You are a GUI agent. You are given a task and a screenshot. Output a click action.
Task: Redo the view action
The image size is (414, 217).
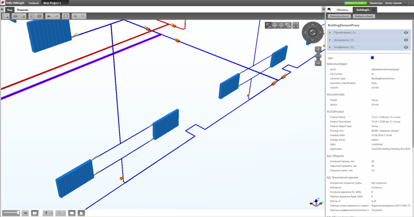(x=56, y=16)
